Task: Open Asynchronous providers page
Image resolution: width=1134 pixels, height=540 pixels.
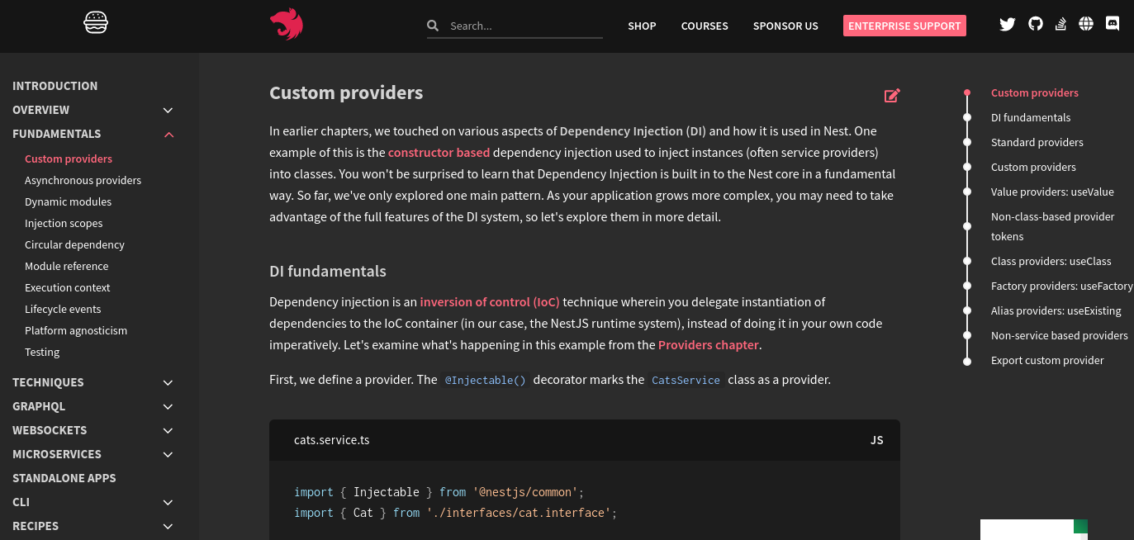Action: point(83,180)
